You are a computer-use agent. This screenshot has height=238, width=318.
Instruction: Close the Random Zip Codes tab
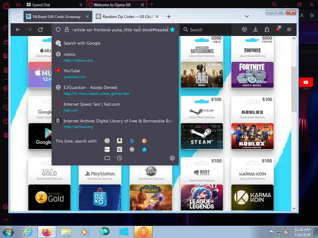pyautogui.click(x=157, y=16)
